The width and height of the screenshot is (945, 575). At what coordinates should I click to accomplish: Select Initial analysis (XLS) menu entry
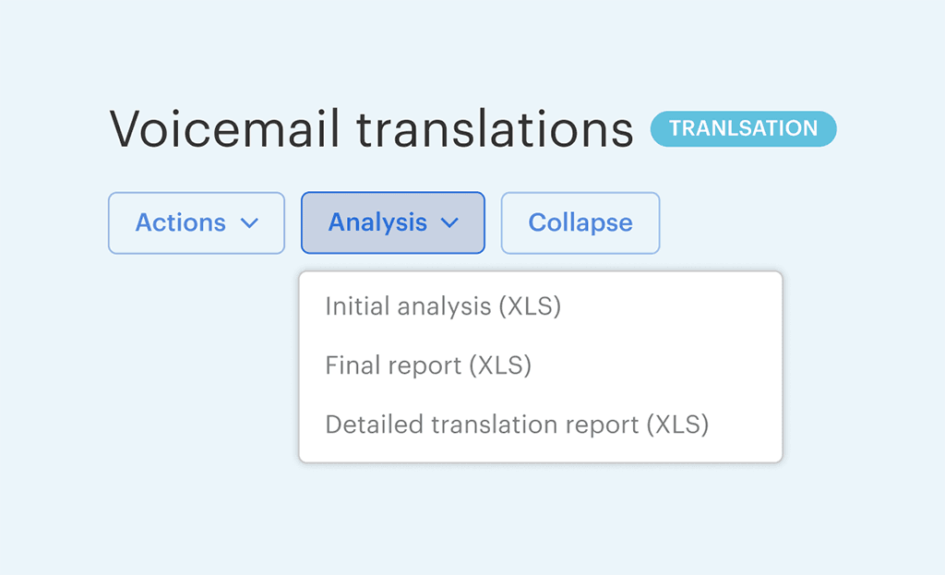pyautogui.click(x=443, y=306)
